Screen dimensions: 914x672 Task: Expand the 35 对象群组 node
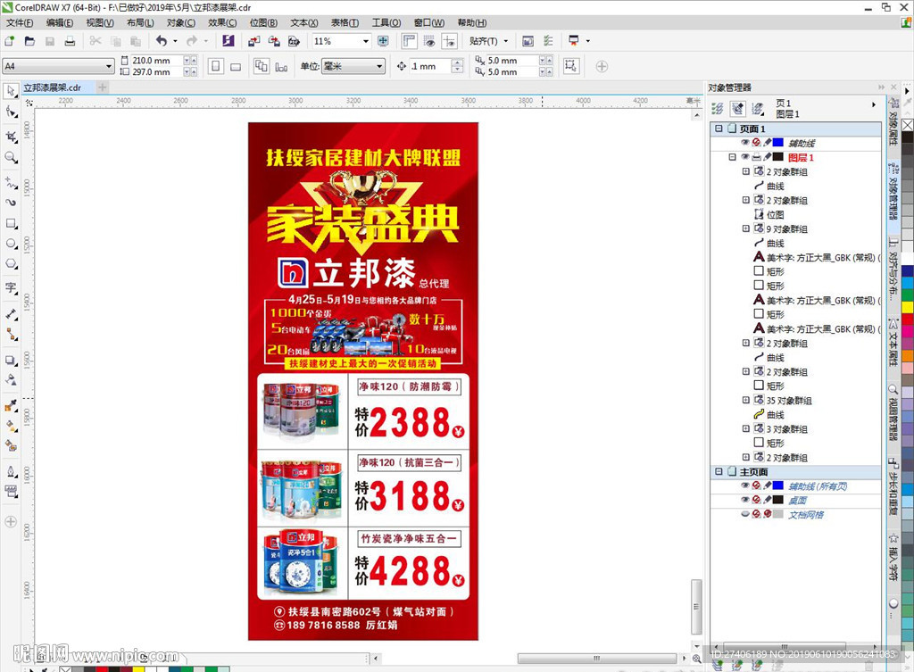745,400
